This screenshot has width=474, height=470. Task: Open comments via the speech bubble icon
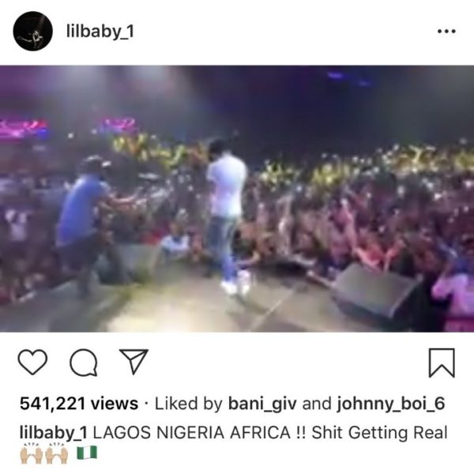(84, 363)
